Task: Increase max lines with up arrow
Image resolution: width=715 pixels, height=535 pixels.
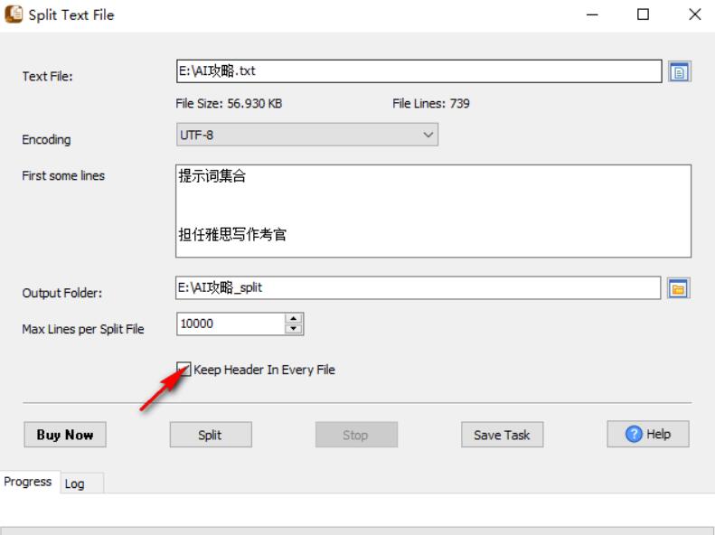Action: tap(293, 318)
